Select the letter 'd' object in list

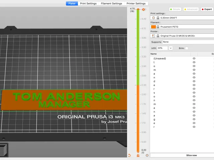click(154, 81)
